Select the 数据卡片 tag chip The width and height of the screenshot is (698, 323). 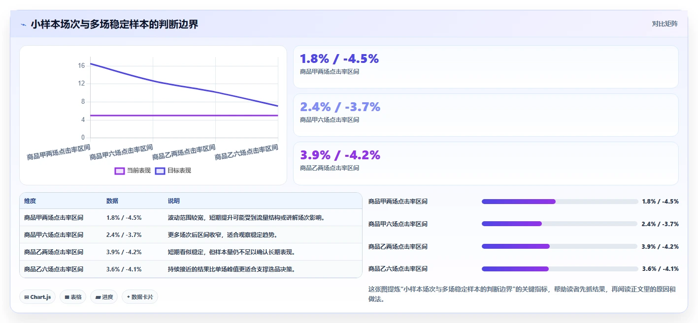(140, 297)
